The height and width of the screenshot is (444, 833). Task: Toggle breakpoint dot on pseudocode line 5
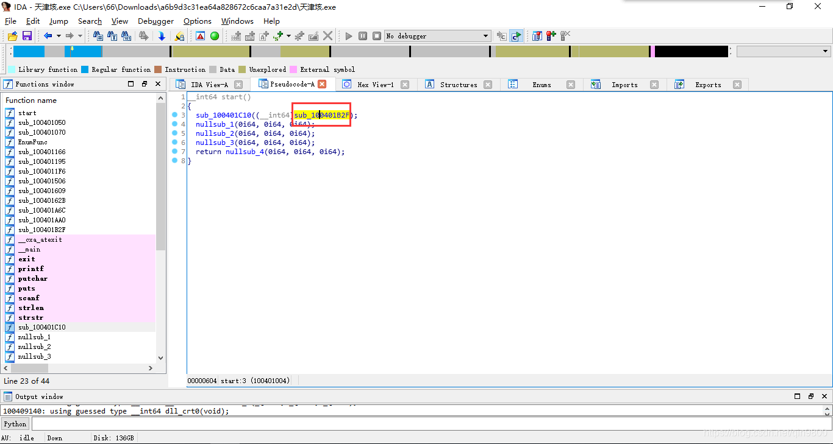(174, 133)
